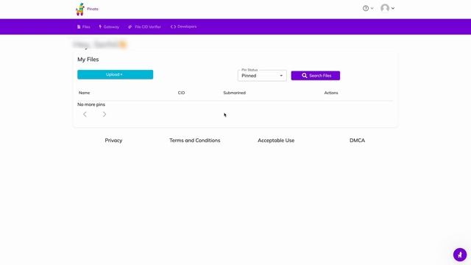
Task: Open the Privacy link
Action: [x=113, y=141]
